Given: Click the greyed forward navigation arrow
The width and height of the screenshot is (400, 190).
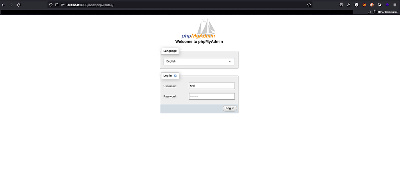Looking at the screenshot, I should click(x=11, y=5).
